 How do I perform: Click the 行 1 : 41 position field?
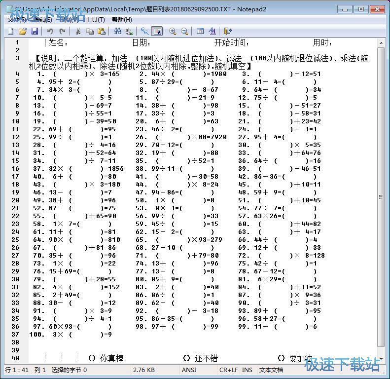pyautogui.click(x=17, y=370)
